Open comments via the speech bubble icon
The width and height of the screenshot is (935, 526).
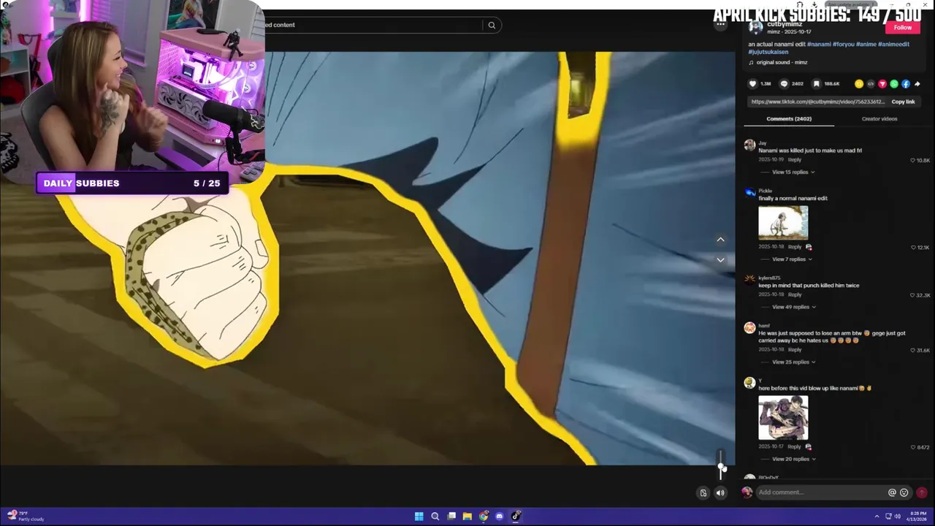(x=784, y=84)
